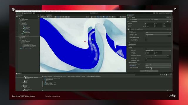This screenshot has width=188, height=105.
Task: Select the Scale tool in scene toolbar
Action: [63, 17]
